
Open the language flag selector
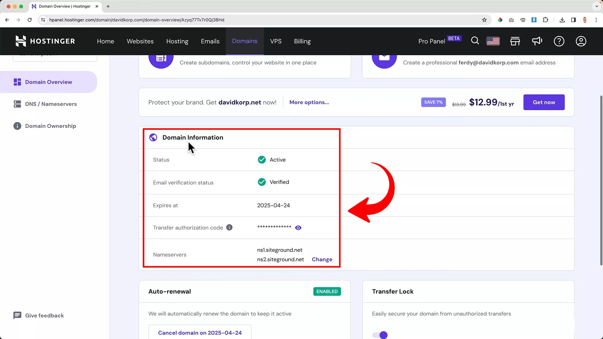click(493, 41)
